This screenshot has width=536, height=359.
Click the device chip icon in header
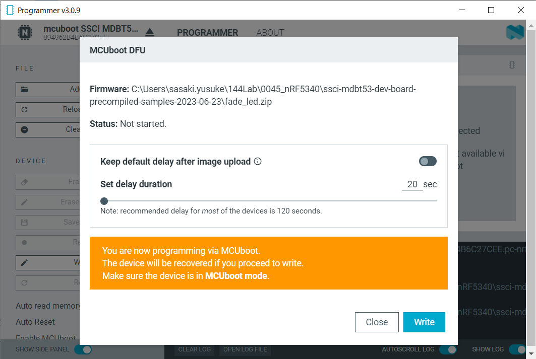pyautogui.click(x=24, y=33)
